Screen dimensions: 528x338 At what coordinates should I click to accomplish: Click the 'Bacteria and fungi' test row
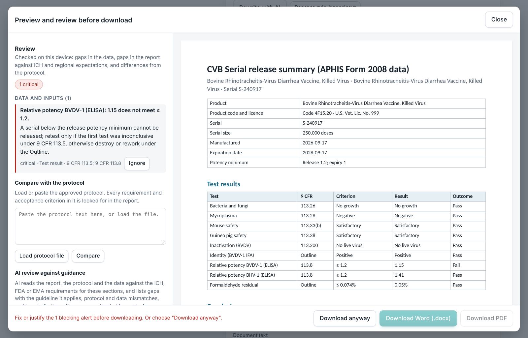coord(346,206)
